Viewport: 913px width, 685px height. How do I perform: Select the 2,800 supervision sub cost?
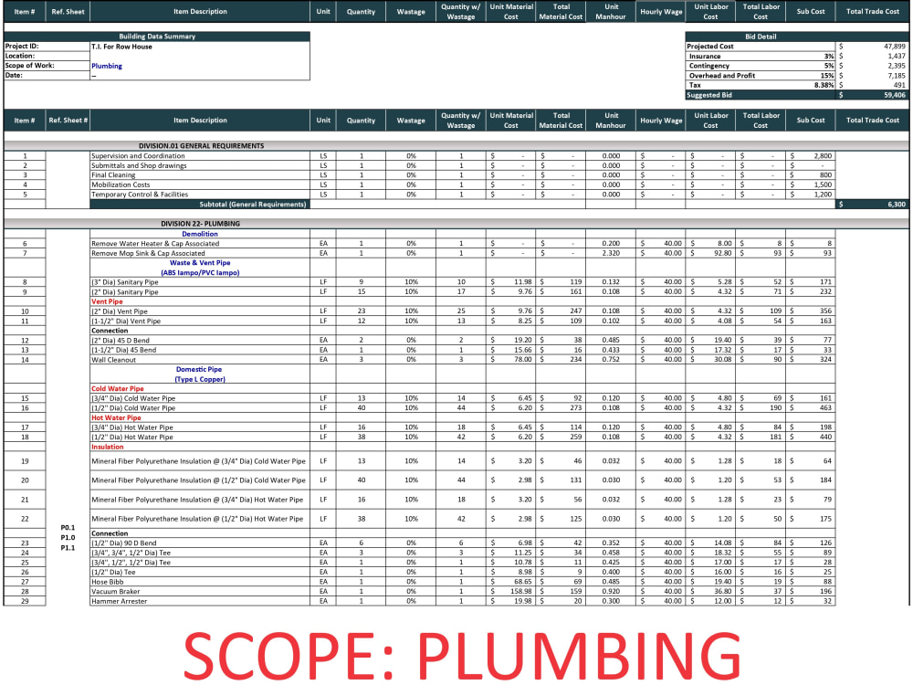tap(823, 155)
